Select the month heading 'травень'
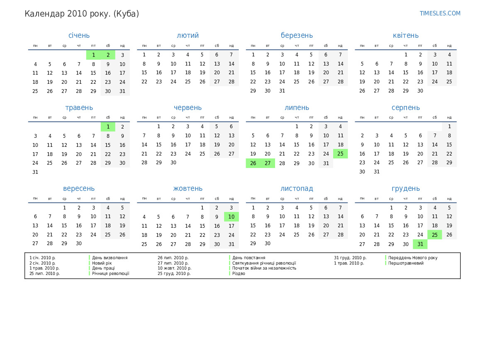 tap(79, 108)
